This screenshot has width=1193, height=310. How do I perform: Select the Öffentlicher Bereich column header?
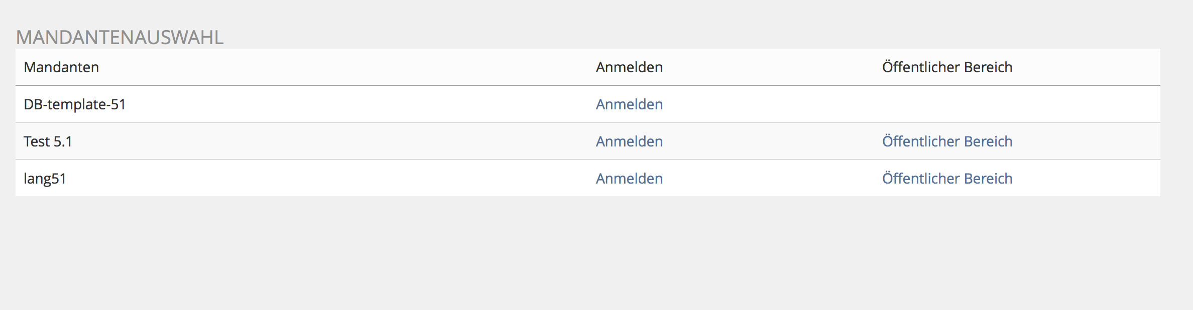[x=947, y=67]
